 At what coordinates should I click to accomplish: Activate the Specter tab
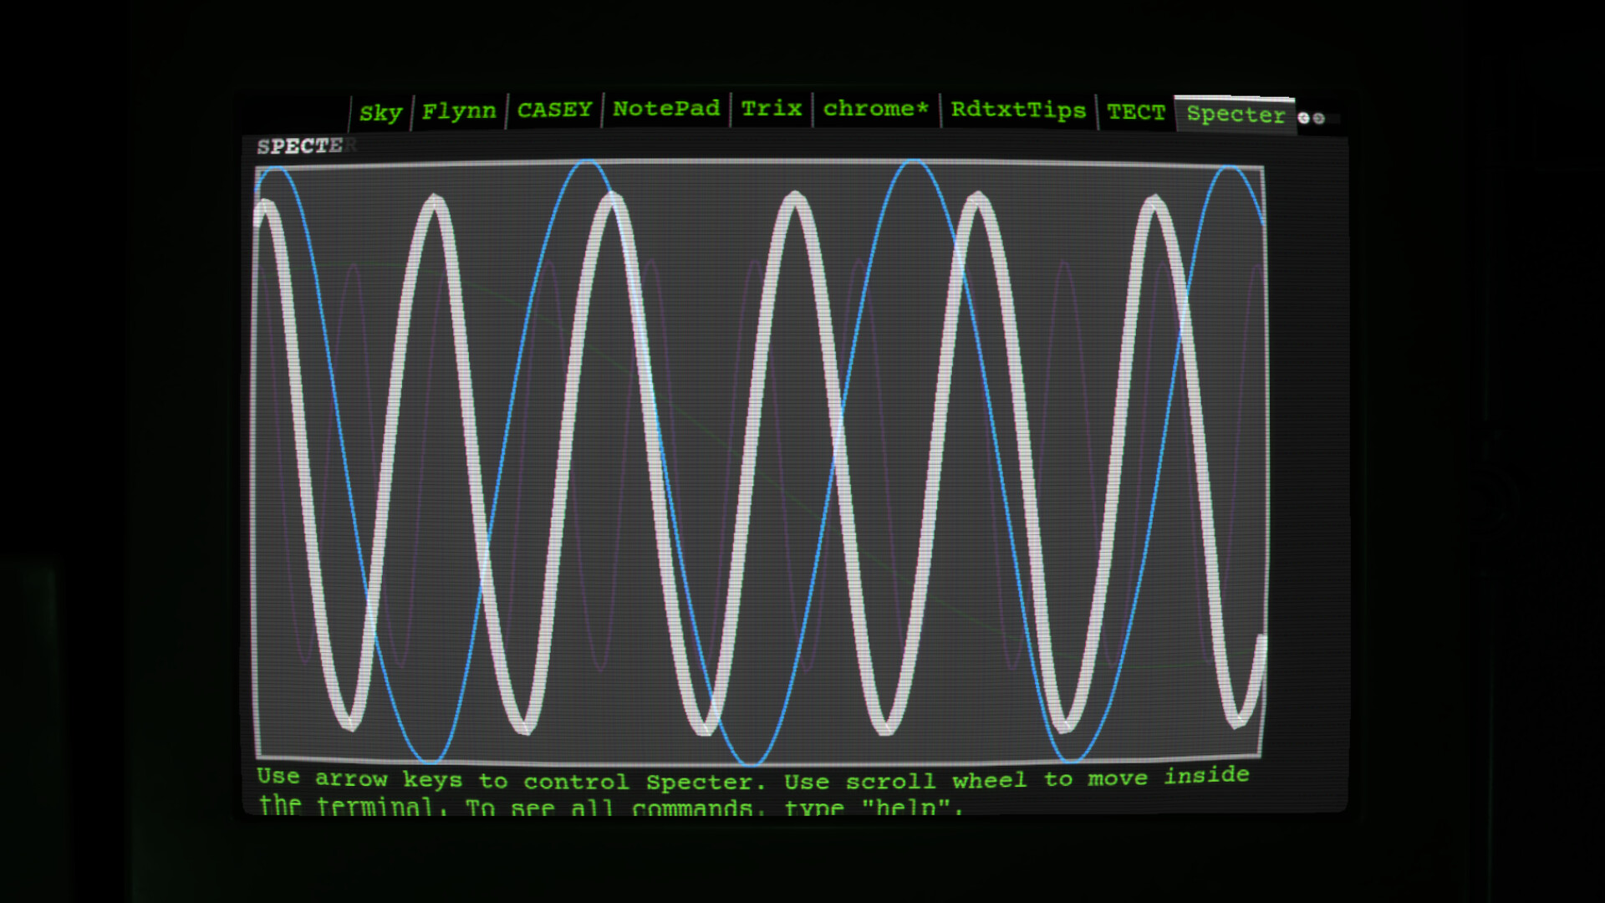(1236, 116)
